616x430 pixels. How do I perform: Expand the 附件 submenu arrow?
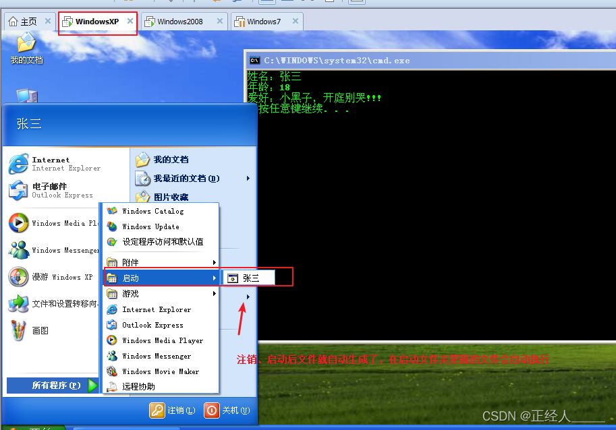tap(215, 262)
